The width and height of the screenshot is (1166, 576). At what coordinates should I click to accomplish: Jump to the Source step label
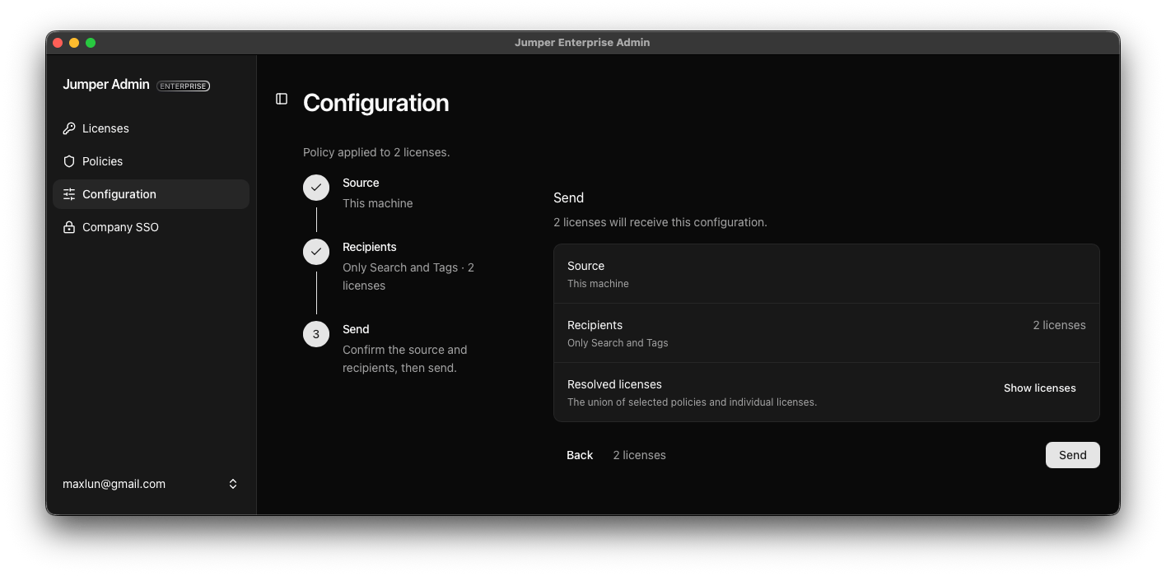(361, 183)
